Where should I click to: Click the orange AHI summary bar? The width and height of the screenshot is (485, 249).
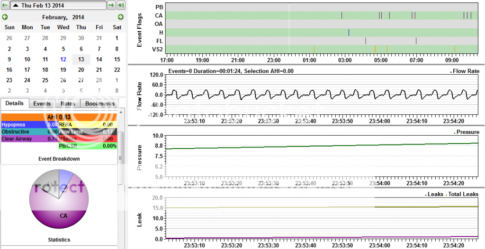[59, 117]
